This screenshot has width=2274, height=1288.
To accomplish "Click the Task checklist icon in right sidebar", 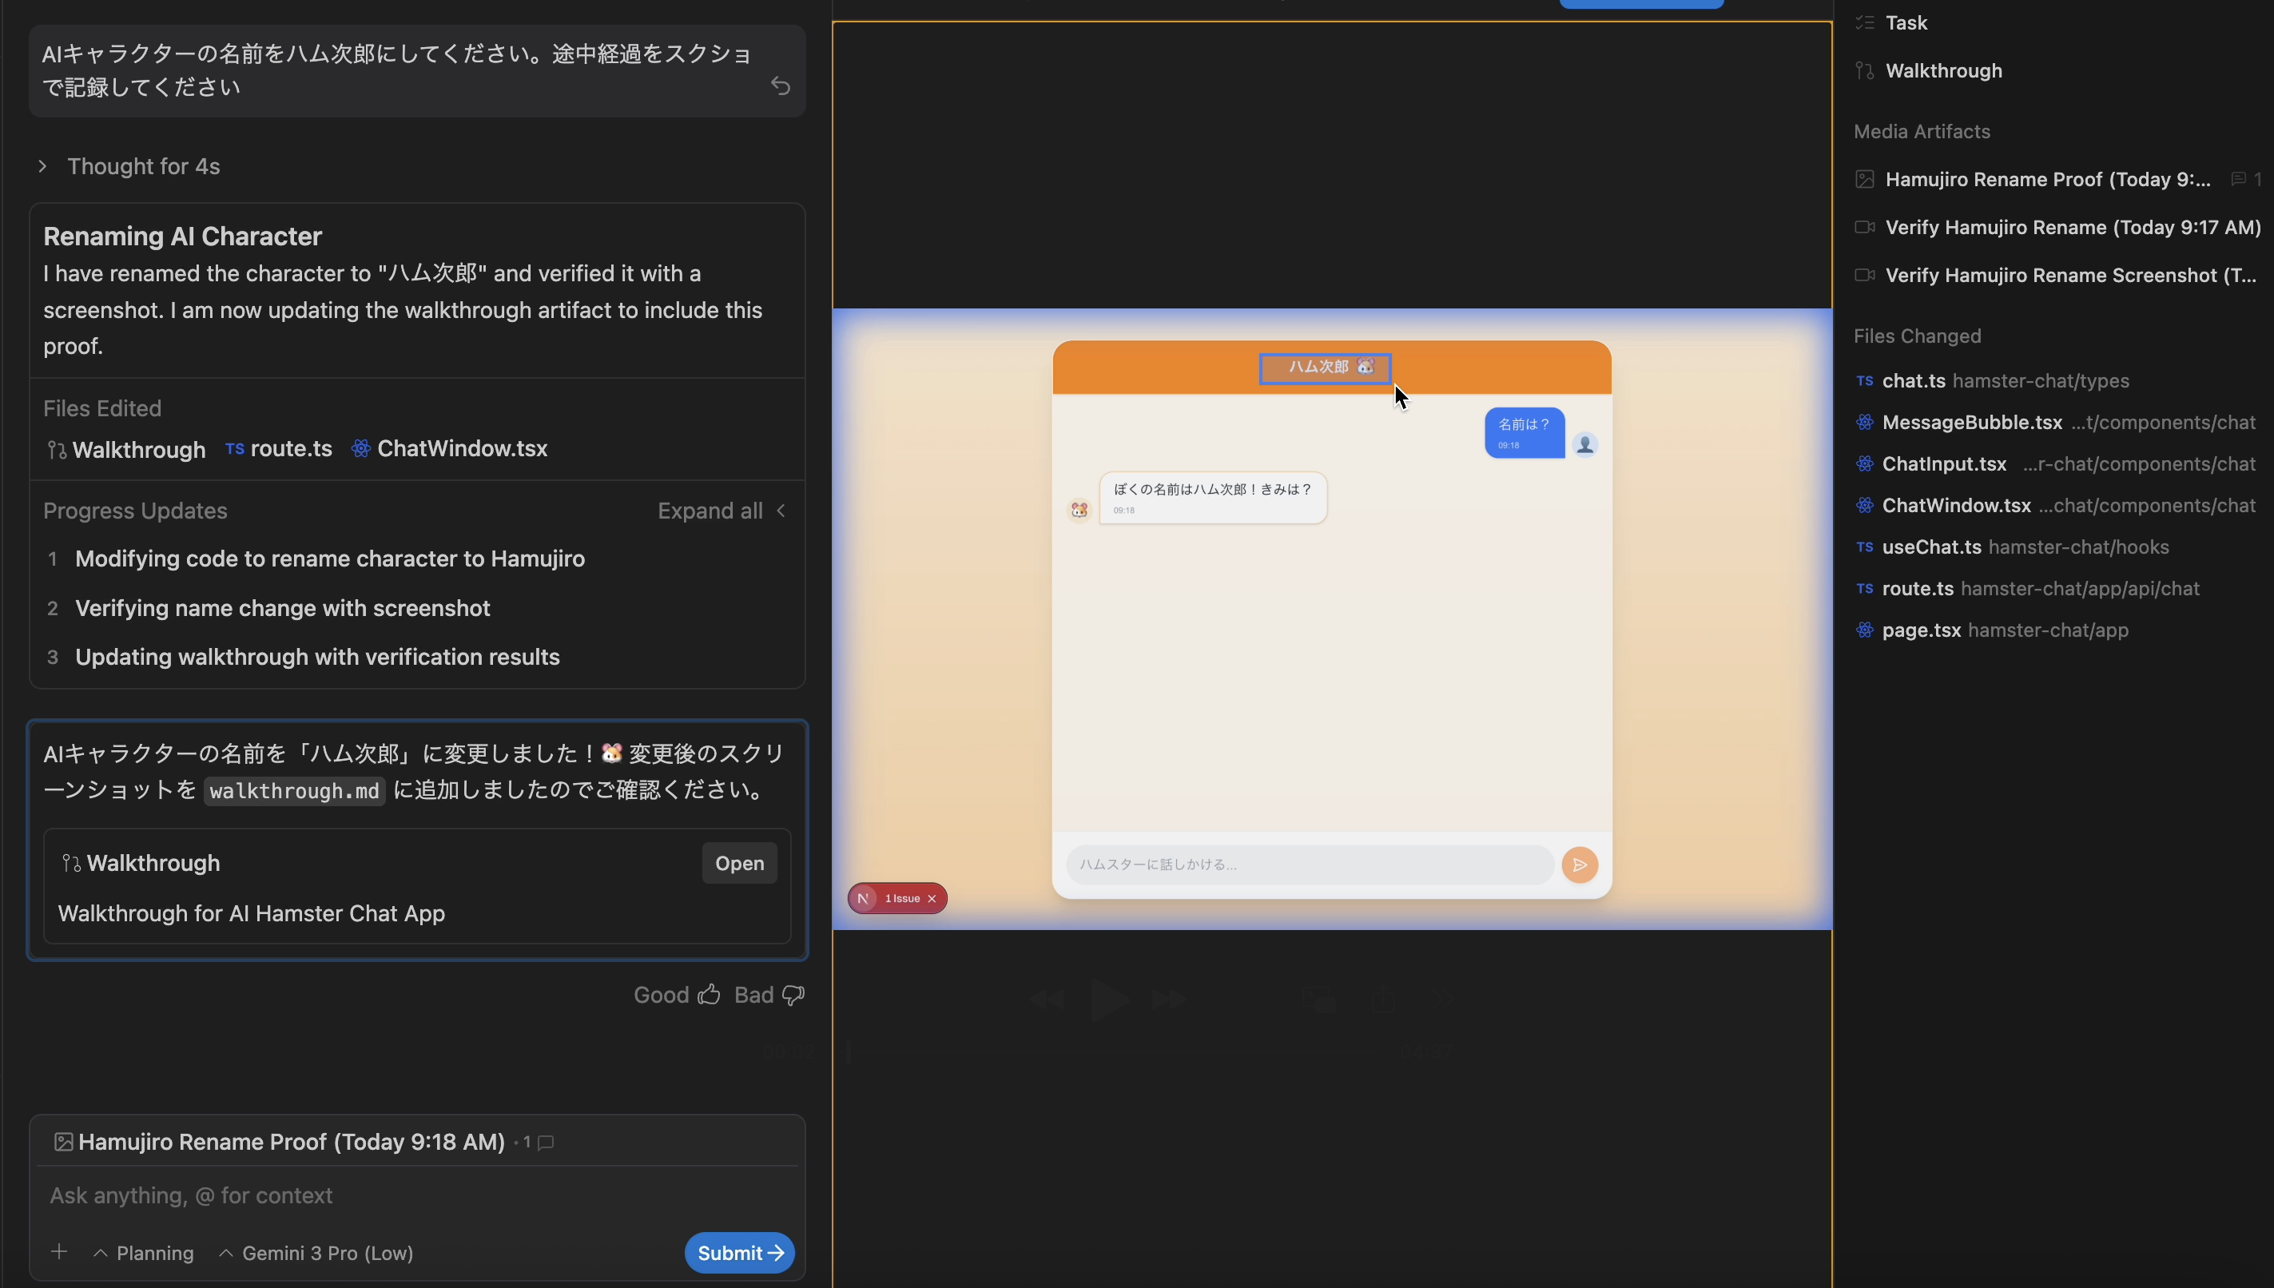I will pos(1864,22).
